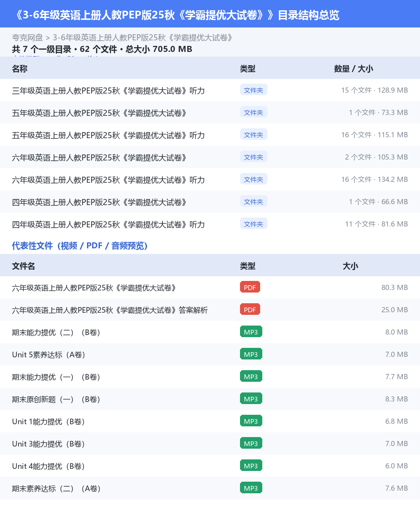This screenshot has width=420, height=513.
Task: Click breadcrumb folder 3-6年级英语上册人教PEP版25秋
Action: 143,38
